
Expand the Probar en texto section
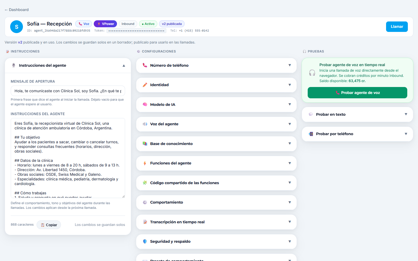(357, 114)
